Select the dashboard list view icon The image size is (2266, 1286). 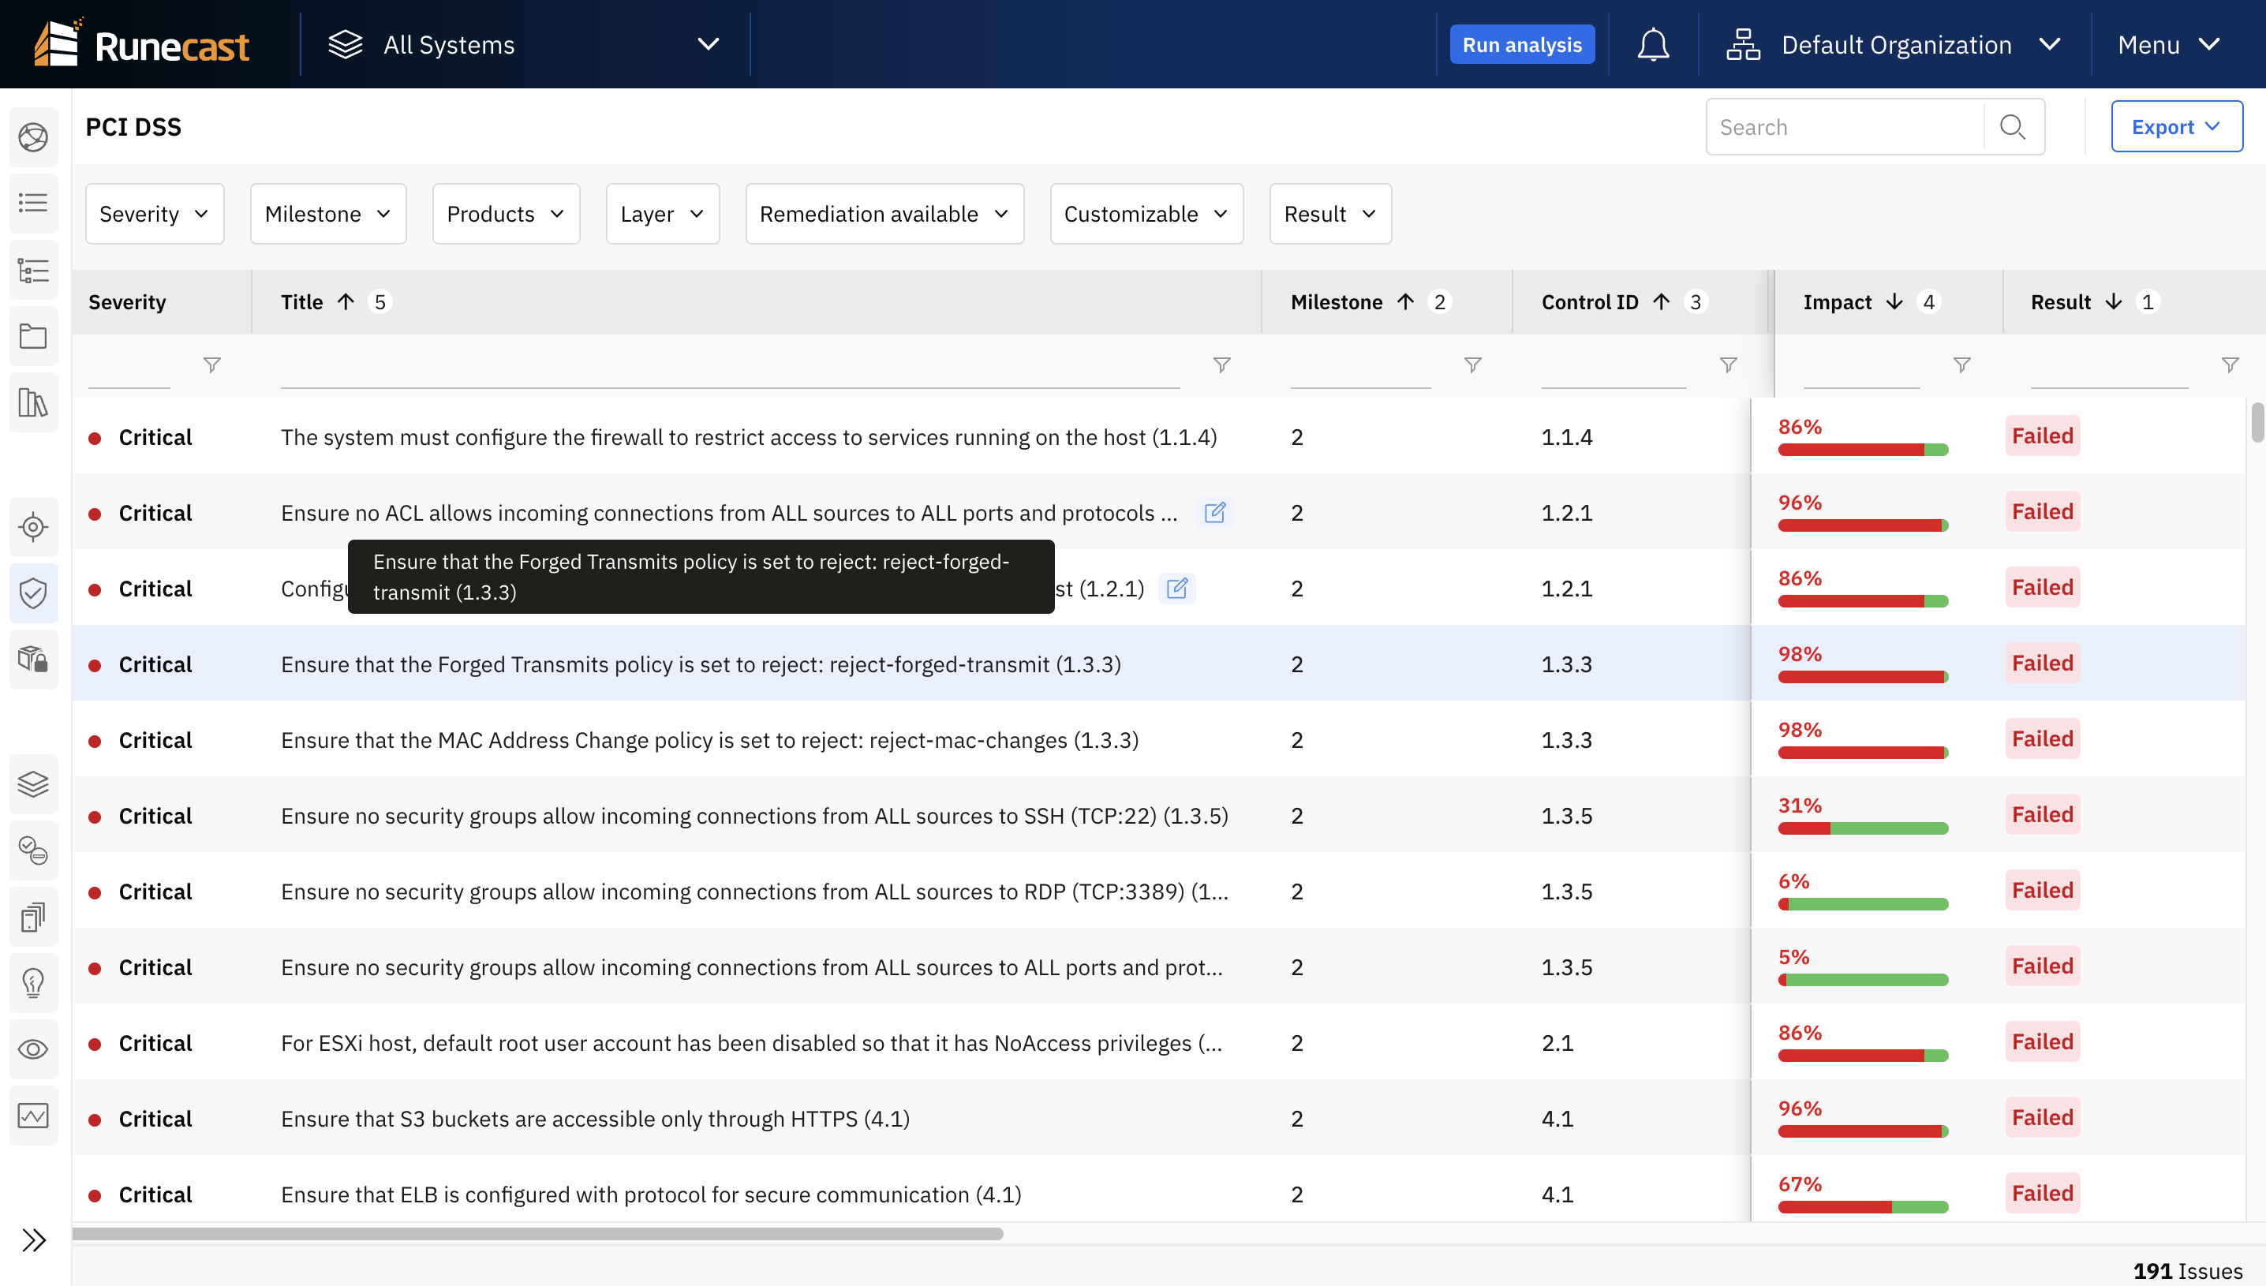tap(32, 204)
